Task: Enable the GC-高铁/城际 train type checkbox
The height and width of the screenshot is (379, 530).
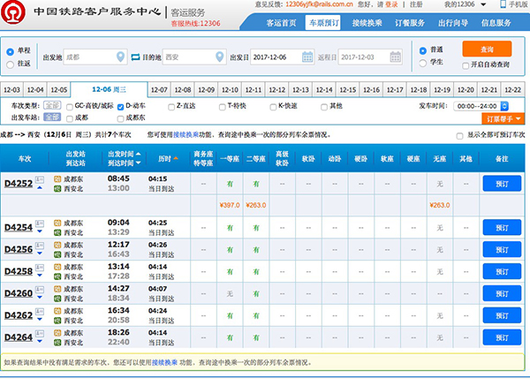Action: coord(70,106)
